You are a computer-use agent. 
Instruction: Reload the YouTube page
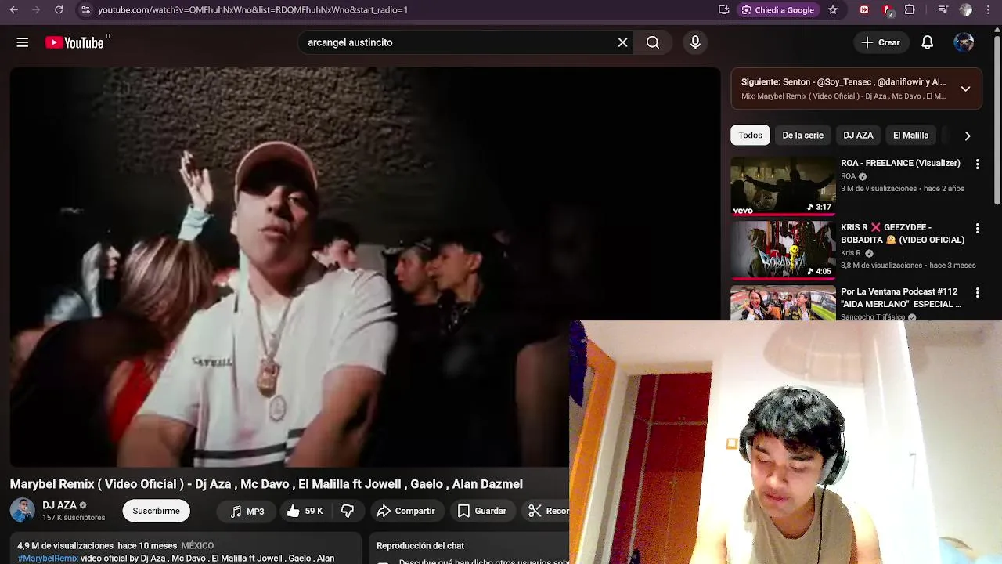[59, 10]
